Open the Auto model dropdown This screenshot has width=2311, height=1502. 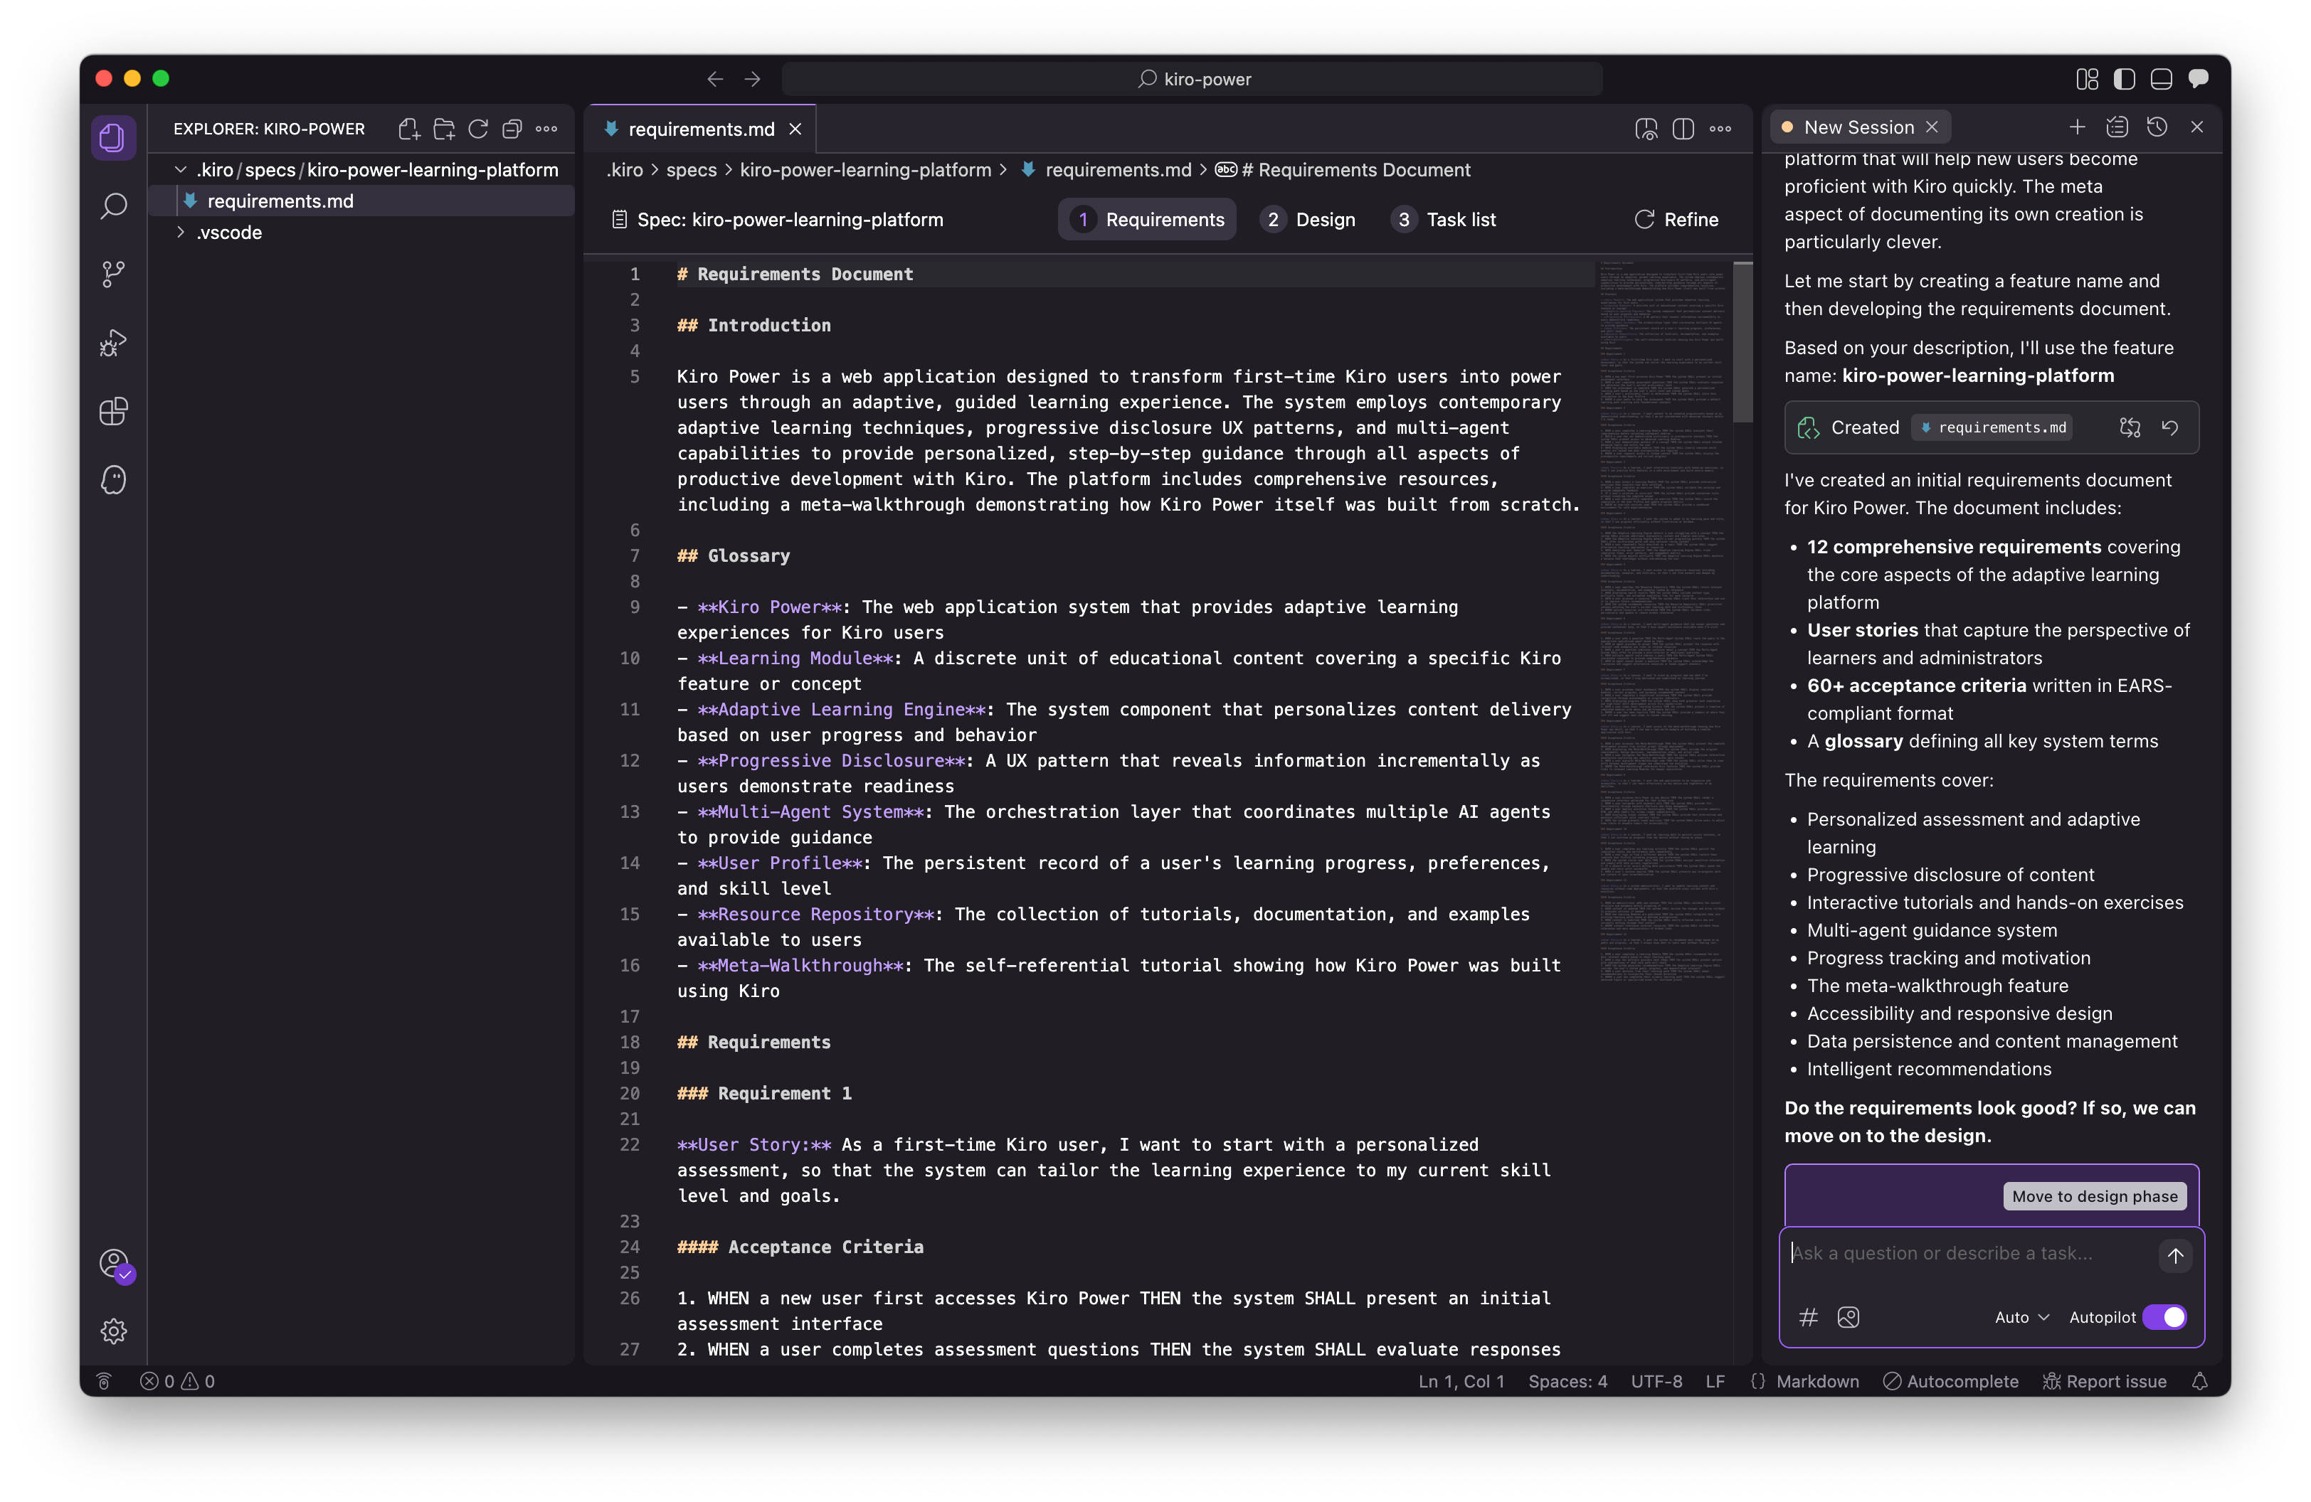tap(2021, 1316)
